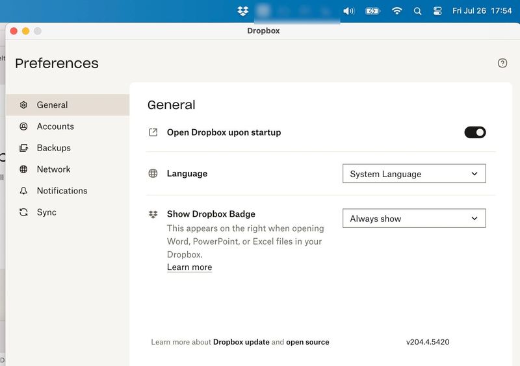Open the open source link

coord(307,342)
